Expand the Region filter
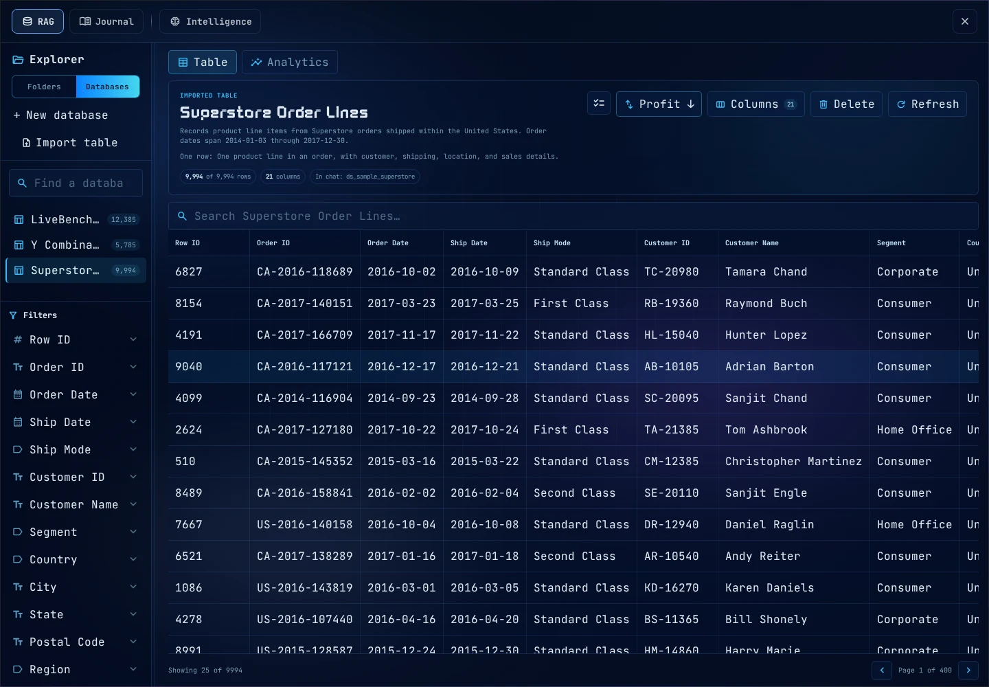 [76, 670]
